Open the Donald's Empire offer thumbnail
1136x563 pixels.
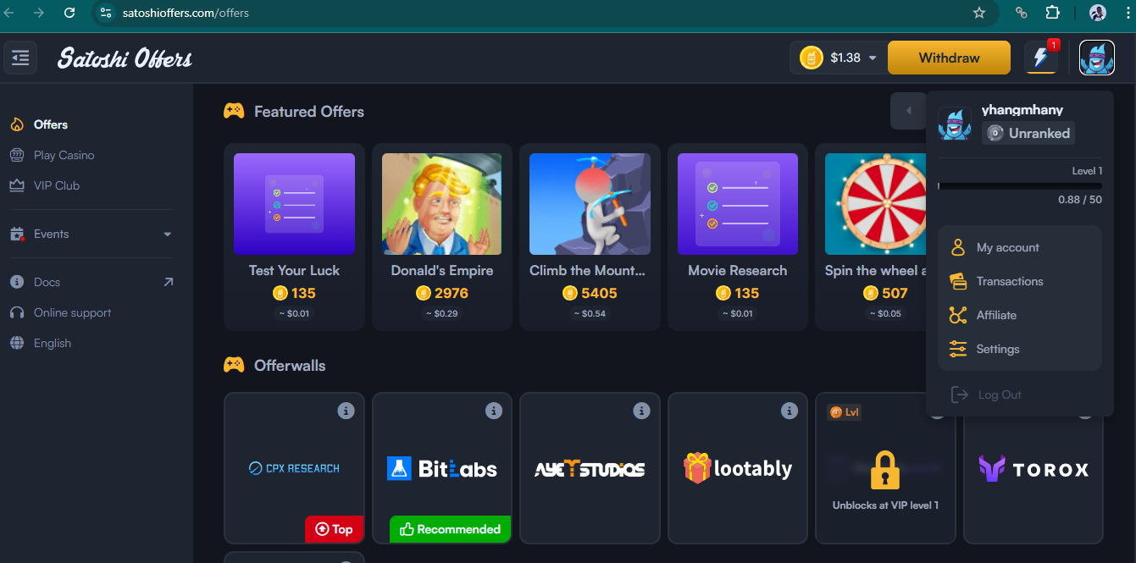(x=441, y=204)
